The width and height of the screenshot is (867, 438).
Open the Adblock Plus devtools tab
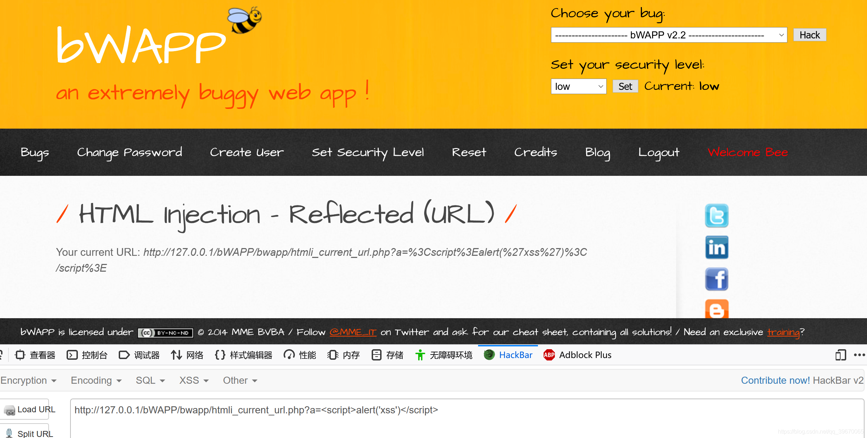[578, 355]
